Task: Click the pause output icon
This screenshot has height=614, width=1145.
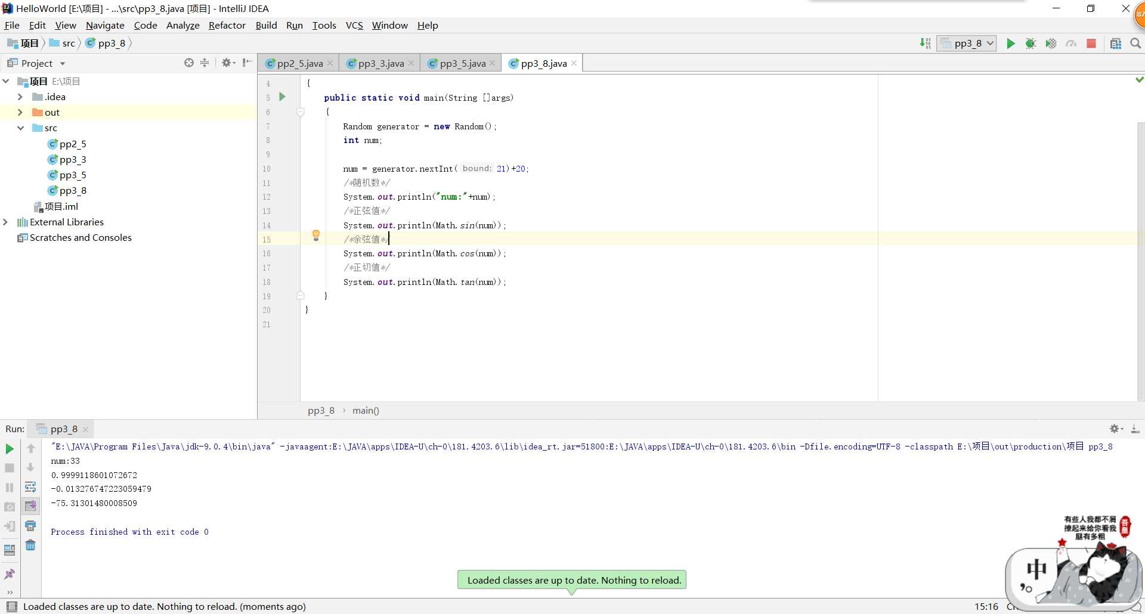Action: pyautogui.click(x=10, y=488)
